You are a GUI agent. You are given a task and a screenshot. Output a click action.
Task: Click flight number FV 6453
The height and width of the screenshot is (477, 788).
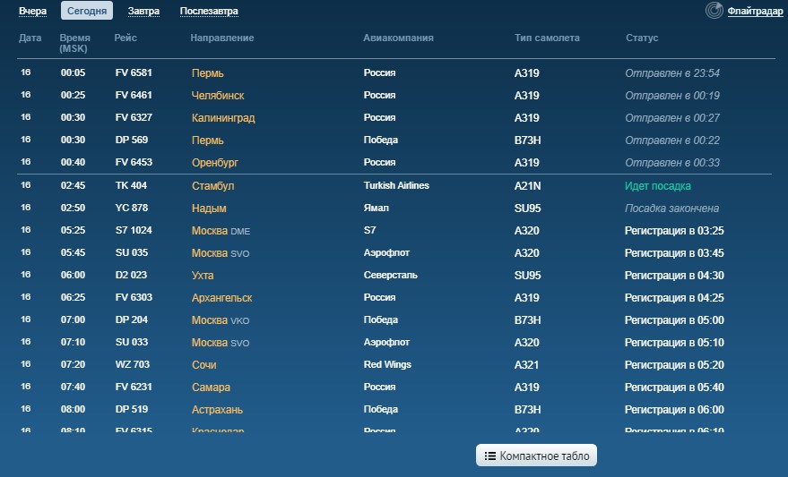134,162
